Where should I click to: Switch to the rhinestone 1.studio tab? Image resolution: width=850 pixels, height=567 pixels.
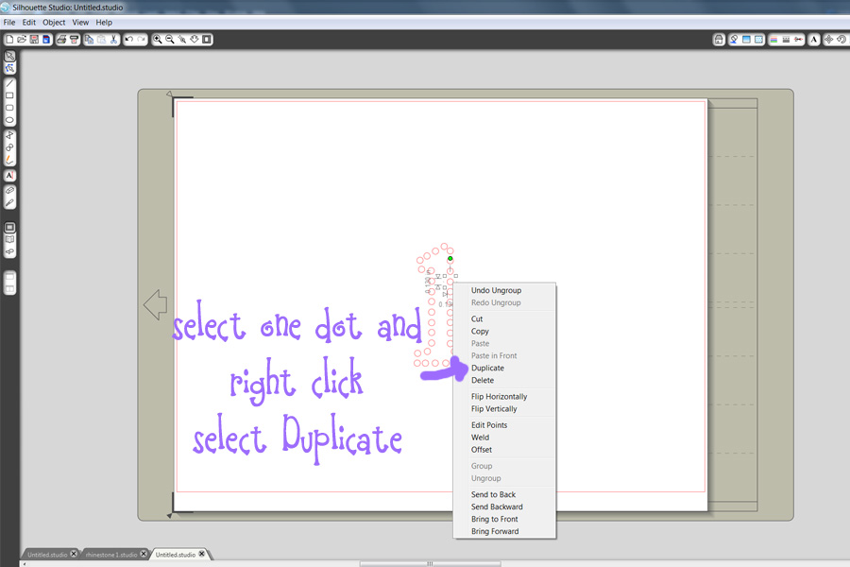[x=110, y=555]
